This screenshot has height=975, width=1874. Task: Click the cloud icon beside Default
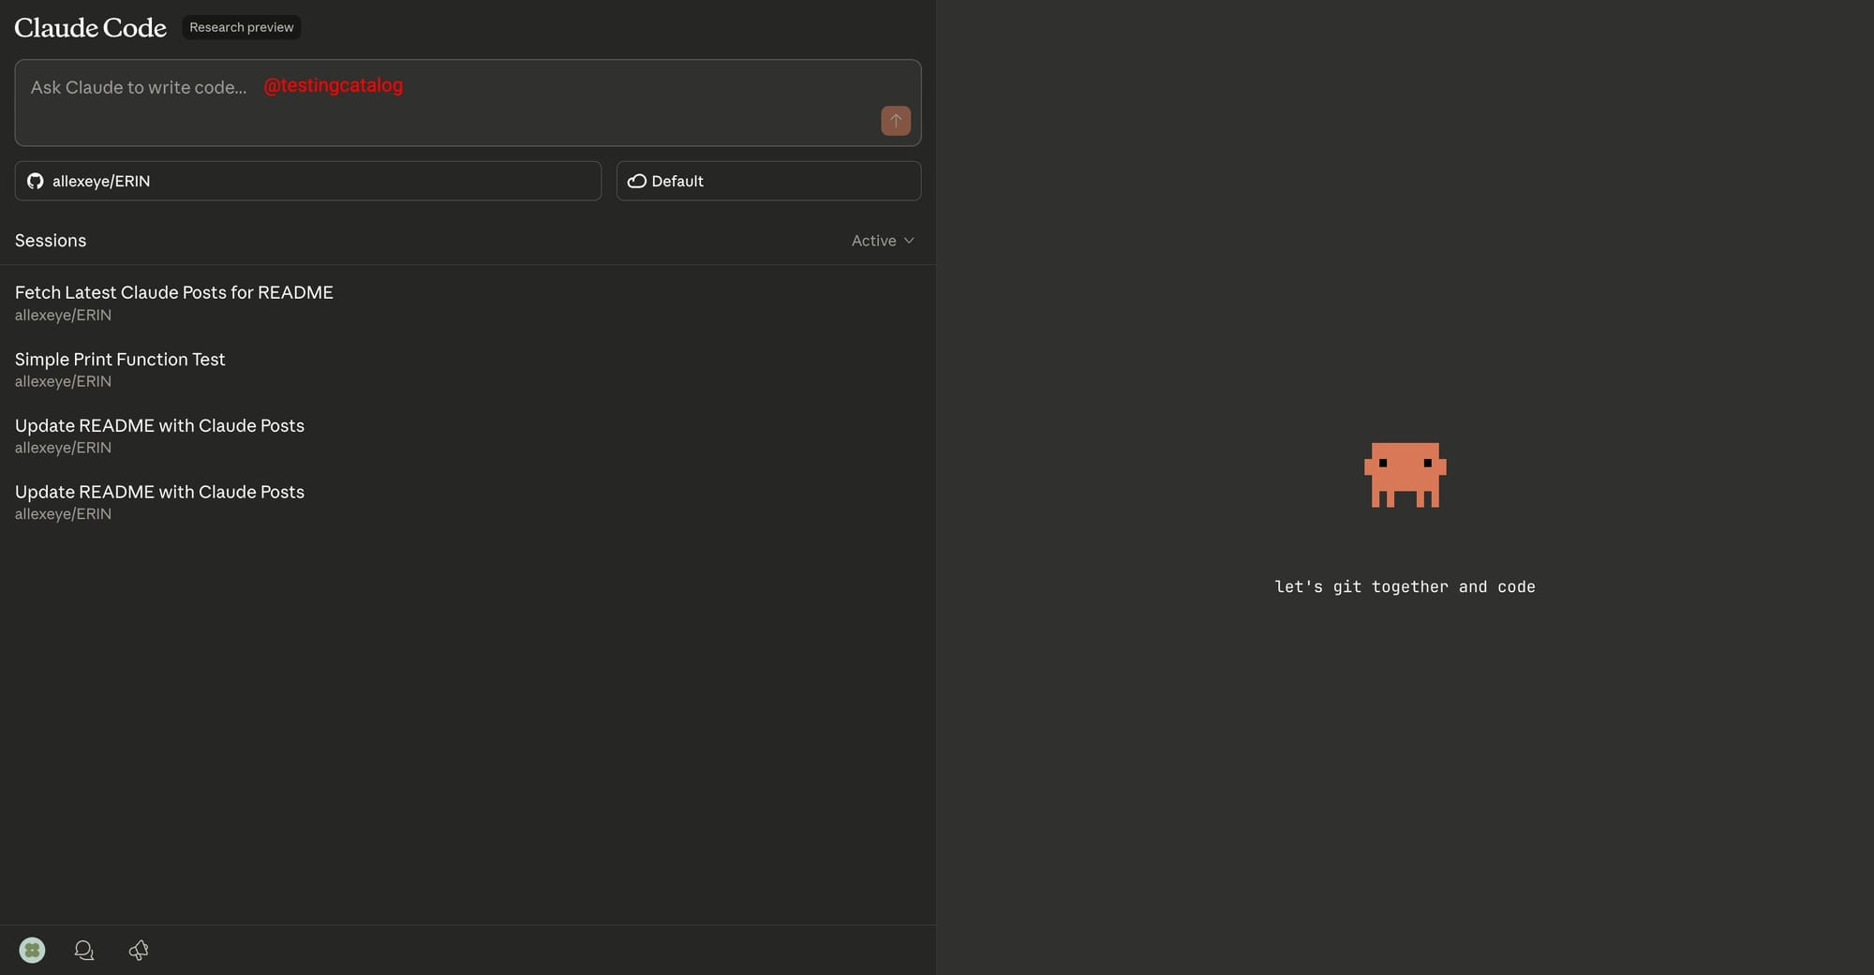(x=637, y=181)
